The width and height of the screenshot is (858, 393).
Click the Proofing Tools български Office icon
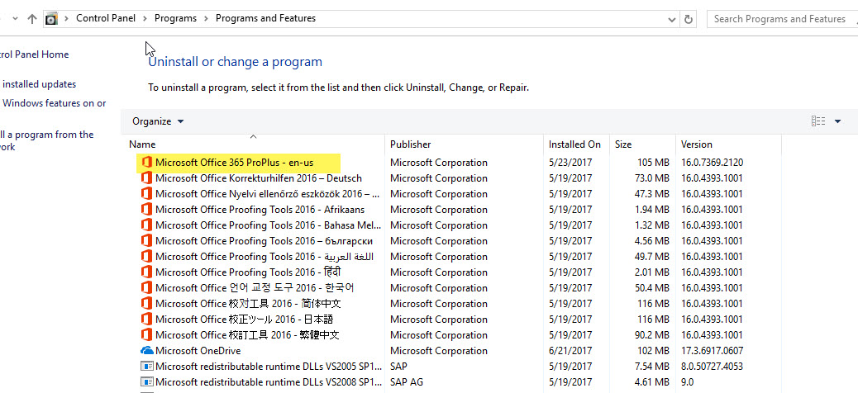click(x=146, y=241)
